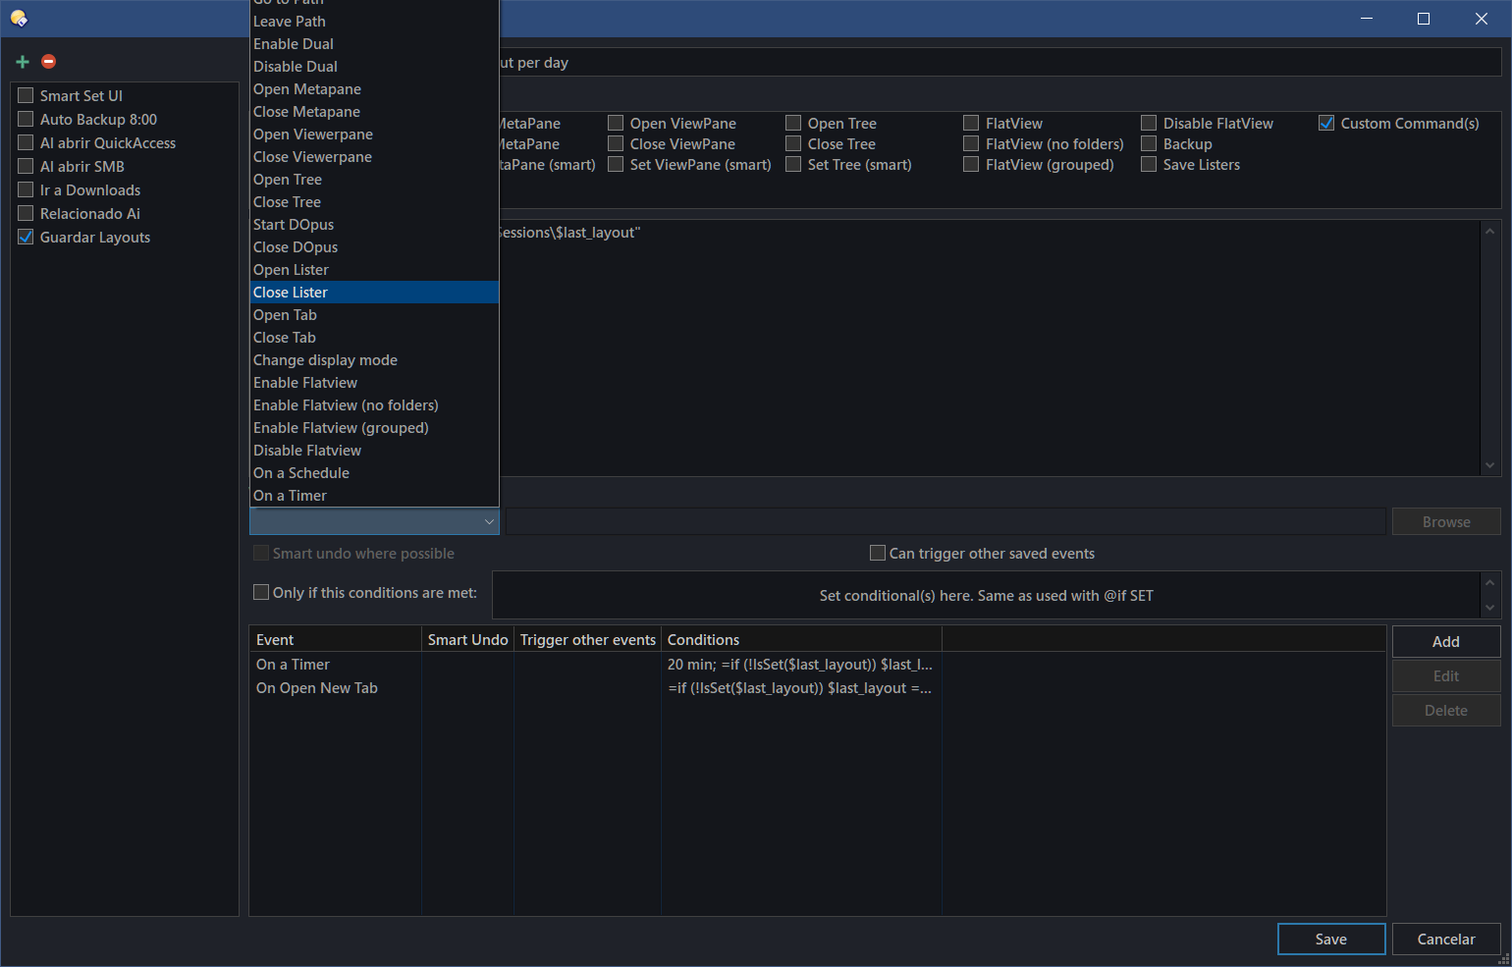The image size is (1512, 967).
Task: Click the red minus remove icon
Action: coord(48,62)
